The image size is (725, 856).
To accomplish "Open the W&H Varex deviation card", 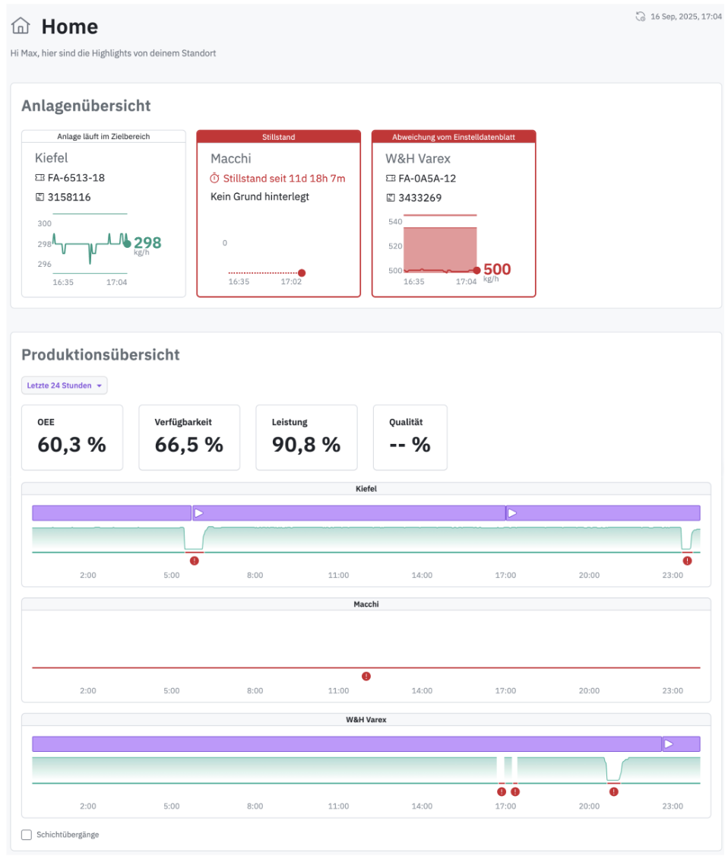I will pos(453,213).
